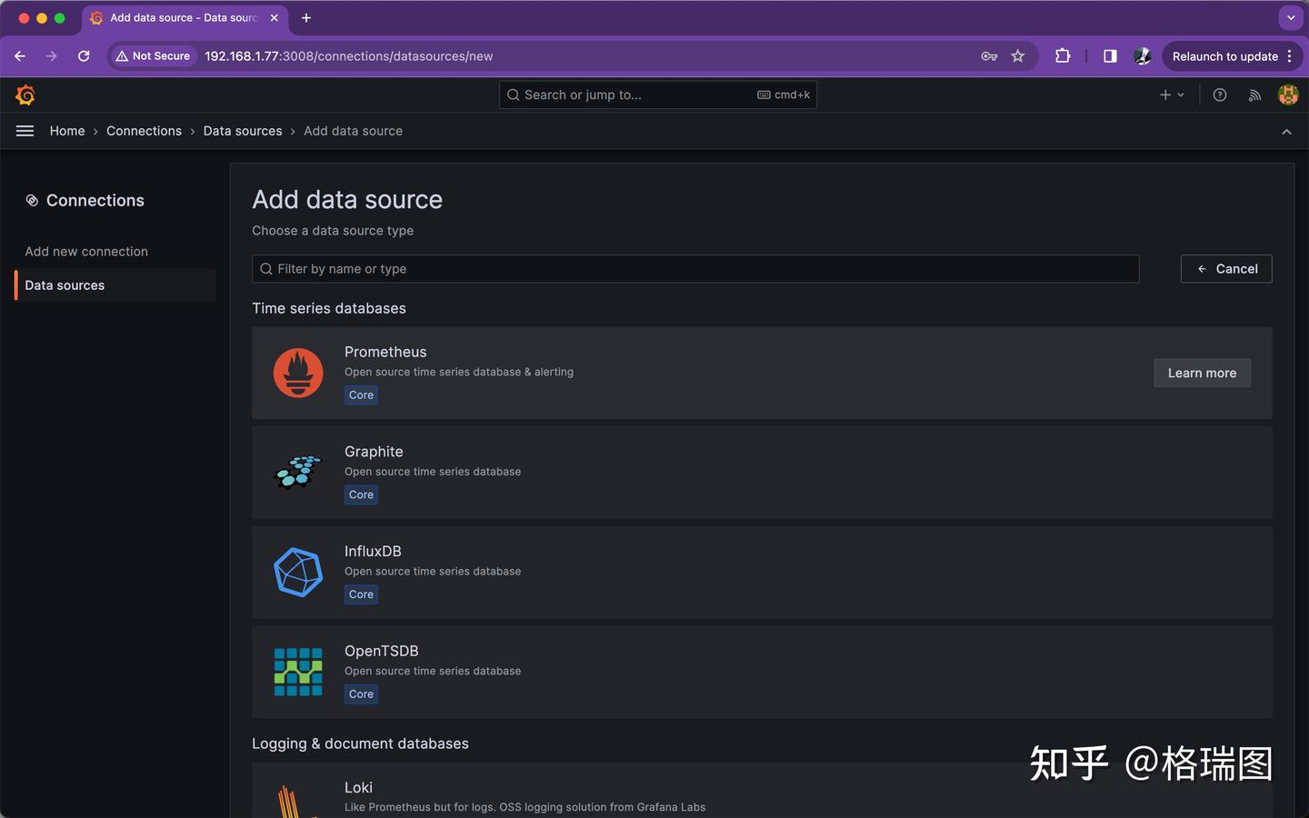This screenshot has width=1309, height=818.
Task: Click the Connections breadcrumb link
Action: (144, 131)
